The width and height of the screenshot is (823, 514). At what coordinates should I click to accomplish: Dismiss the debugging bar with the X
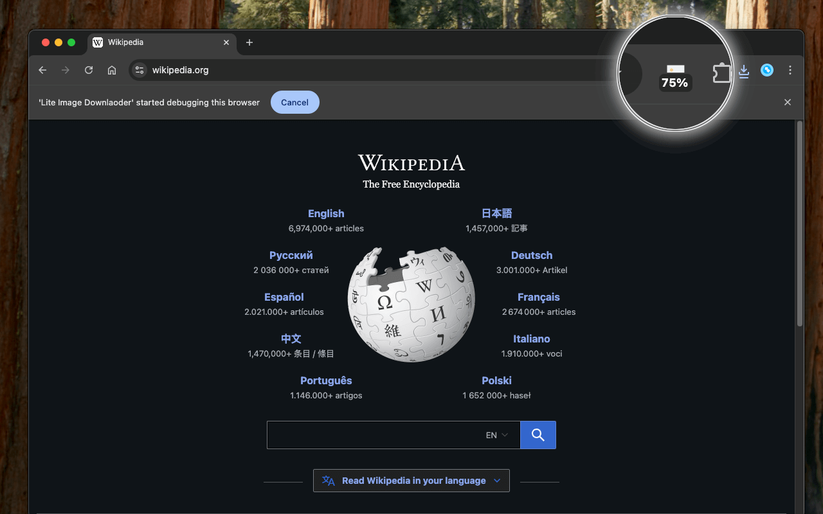(x=788, y=102)
